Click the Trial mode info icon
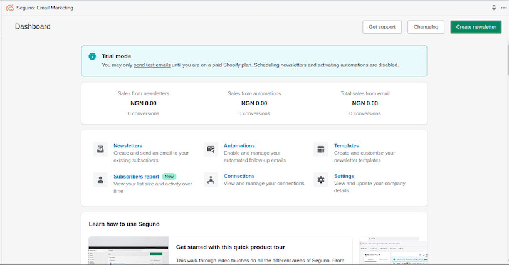 pyautogui.click(x=92, y=56)
